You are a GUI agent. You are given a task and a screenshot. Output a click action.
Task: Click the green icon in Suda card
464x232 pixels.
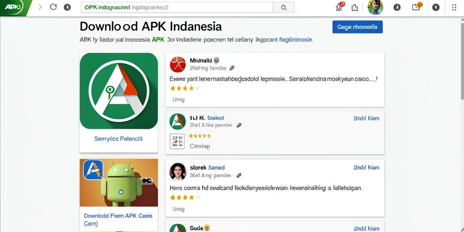(178, 228)
